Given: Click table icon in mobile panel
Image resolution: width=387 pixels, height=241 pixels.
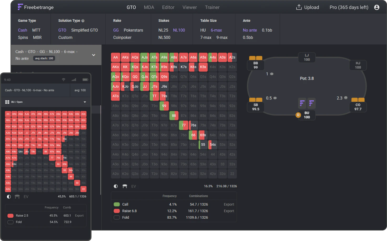Looking at the screenshot, I should pyautogui.click(x=17, y=196).
